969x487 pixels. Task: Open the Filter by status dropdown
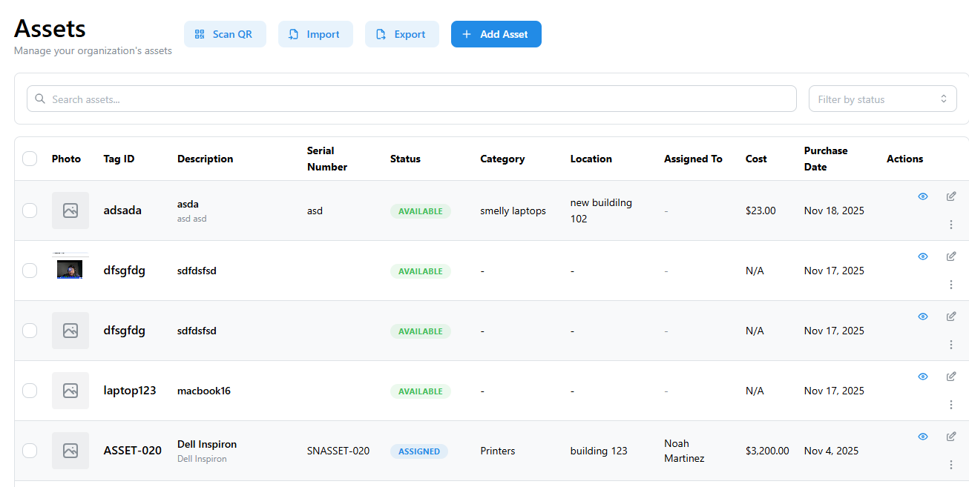[882, 99]
